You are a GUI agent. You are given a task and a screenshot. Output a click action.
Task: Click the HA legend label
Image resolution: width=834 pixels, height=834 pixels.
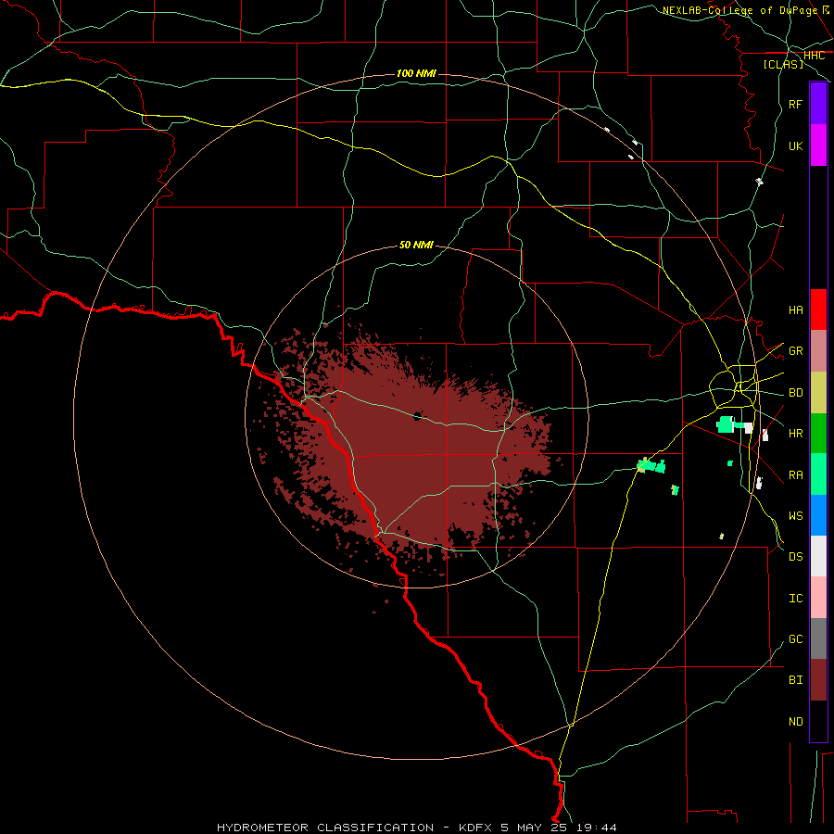(795, 310)
